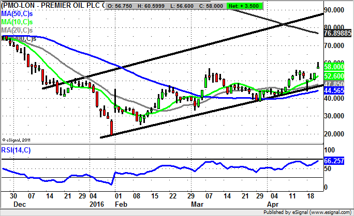354x216 pixels.
Task: Click the RSI axis 100 label
Action: pyautogui.click(x=329, y=150)
